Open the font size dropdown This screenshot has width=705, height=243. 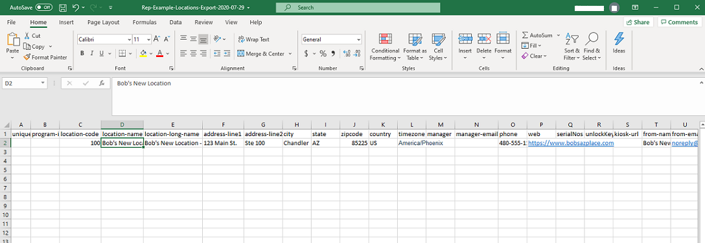click(x=148, y=40)
